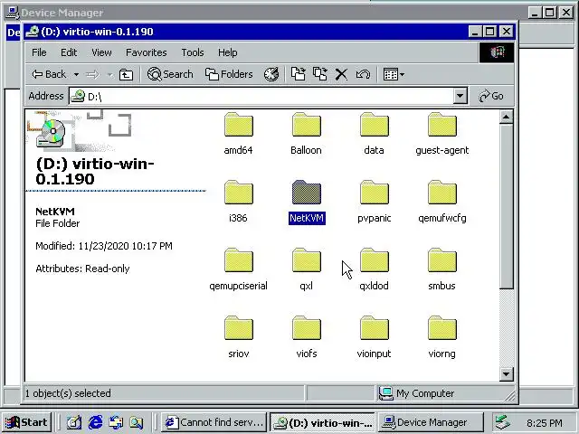Screen dimensions: 579x434
Task: Click the system tray hardware icon
Action: (503, 422)
